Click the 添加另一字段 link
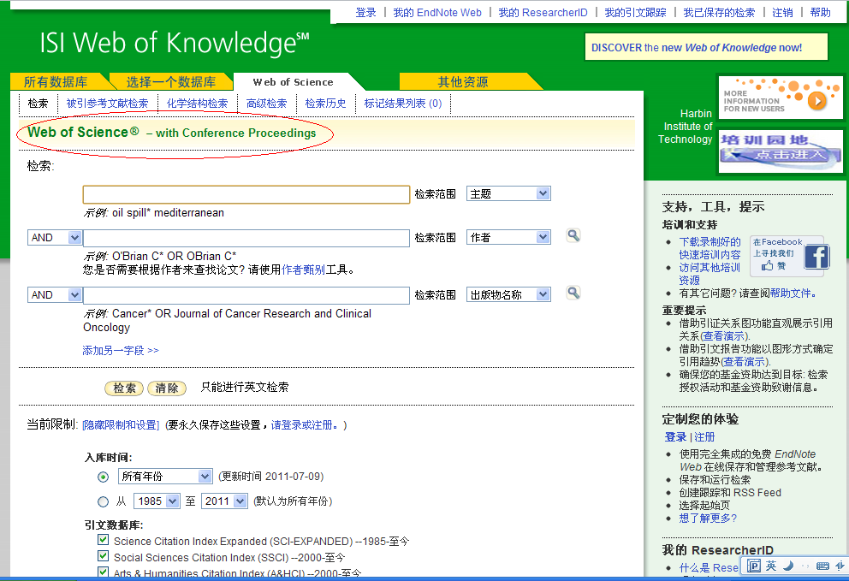The height and width of the screenshot is (581, 849). [x=121, y=350]
